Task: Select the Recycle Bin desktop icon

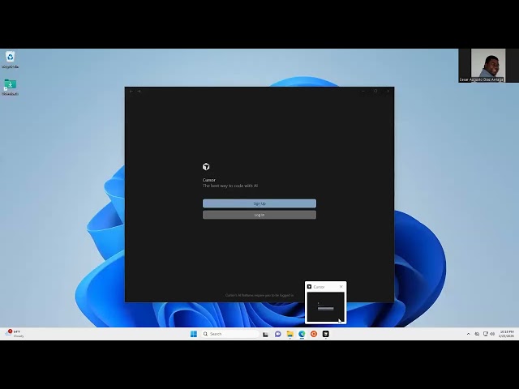Action: click(x=10, y=59)
